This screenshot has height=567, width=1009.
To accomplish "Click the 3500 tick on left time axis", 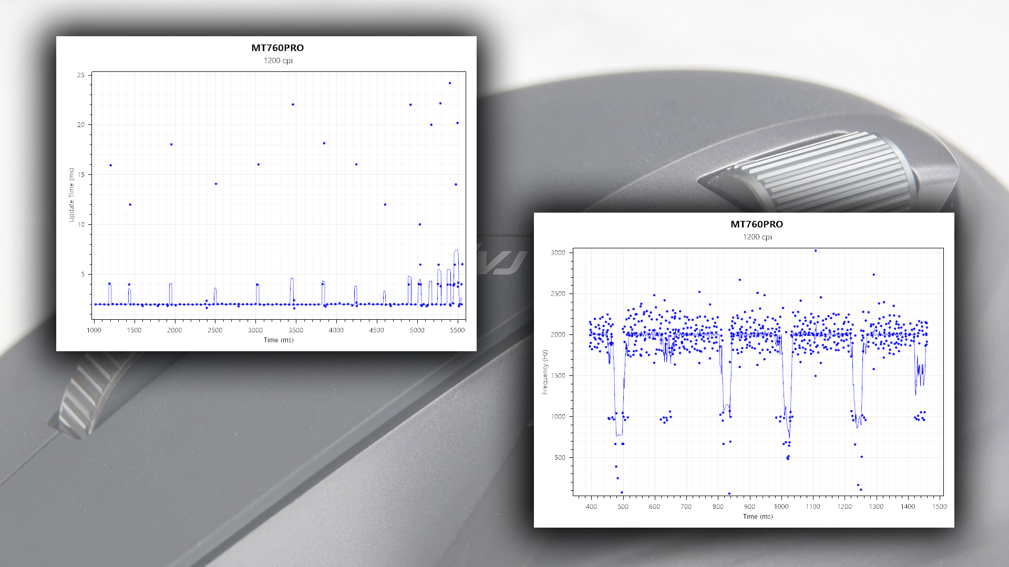I will (295, 330).
